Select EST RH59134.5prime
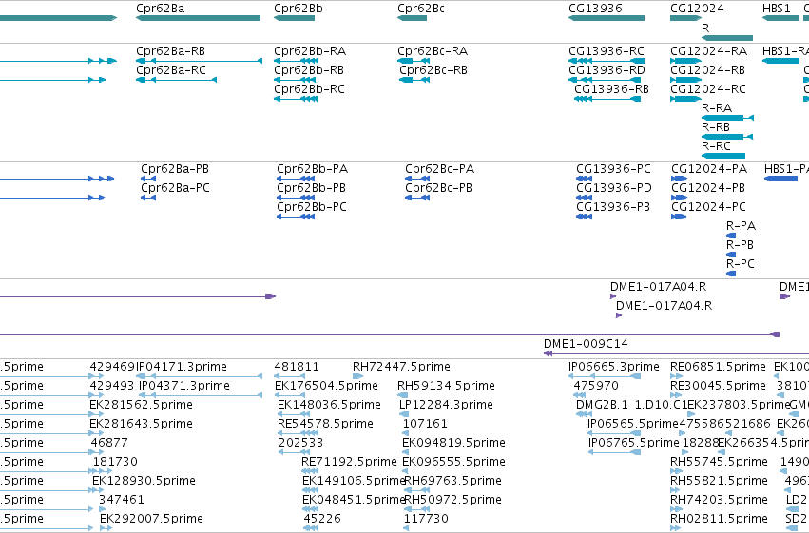This screenshot has width=809, height=533. pyautogui.click(x=402, y=396)
